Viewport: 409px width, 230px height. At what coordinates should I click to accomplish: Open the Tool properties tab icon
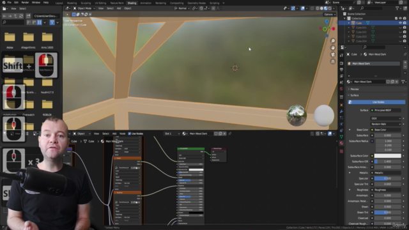pyautogui.click(x=341, y=55)
